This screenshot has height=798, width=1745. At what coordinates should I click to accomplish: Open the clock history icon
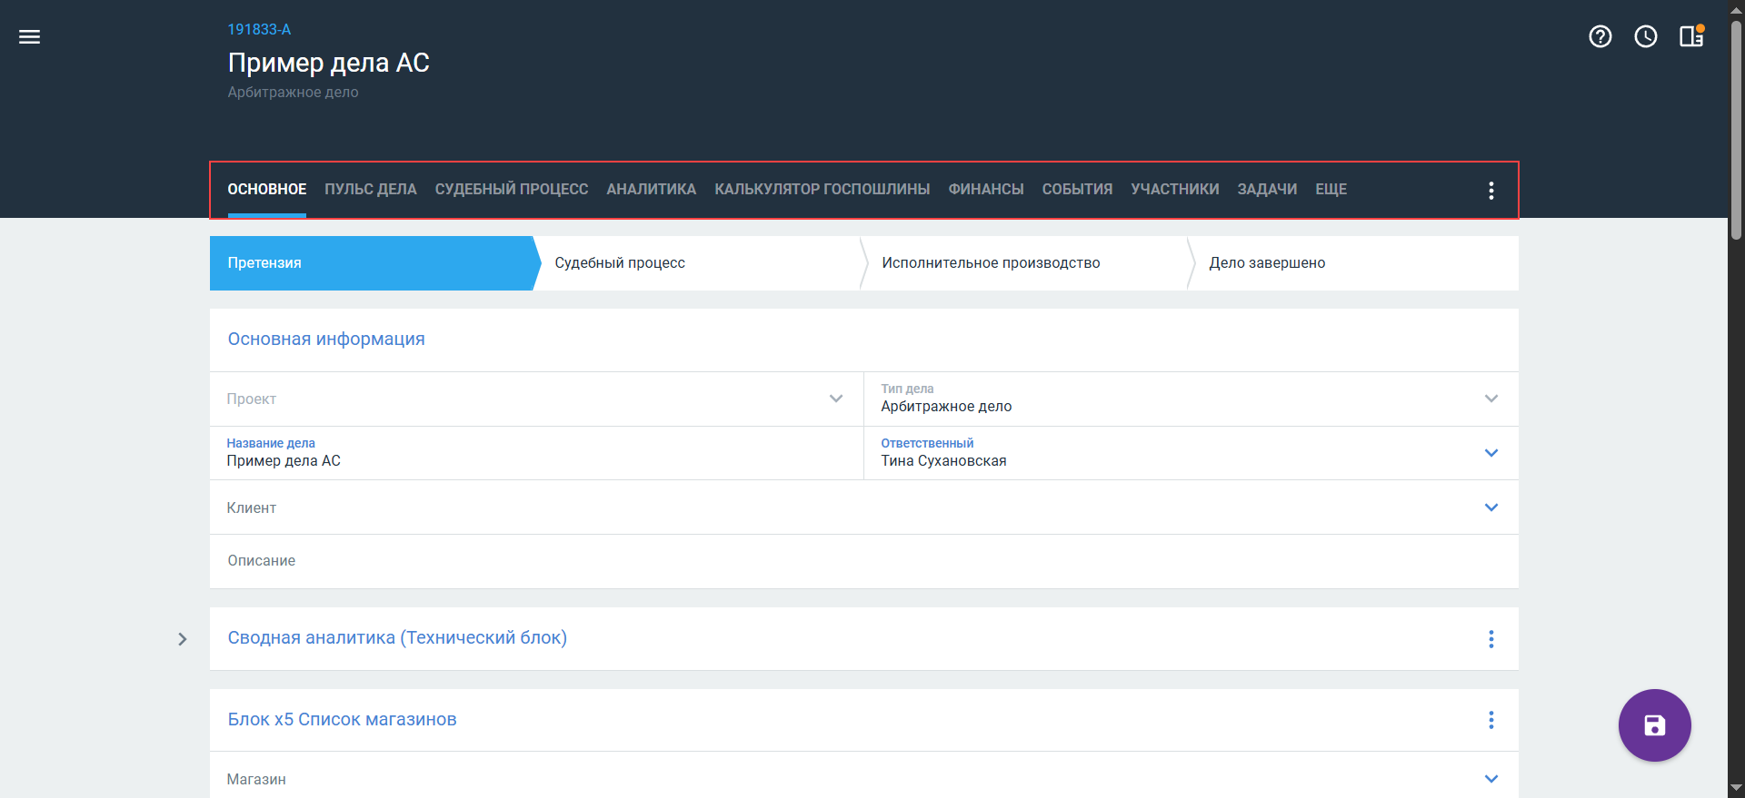tap(1645, 36)
